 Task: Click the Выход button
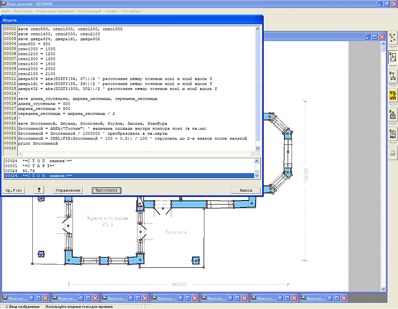(x=246, y=190)
